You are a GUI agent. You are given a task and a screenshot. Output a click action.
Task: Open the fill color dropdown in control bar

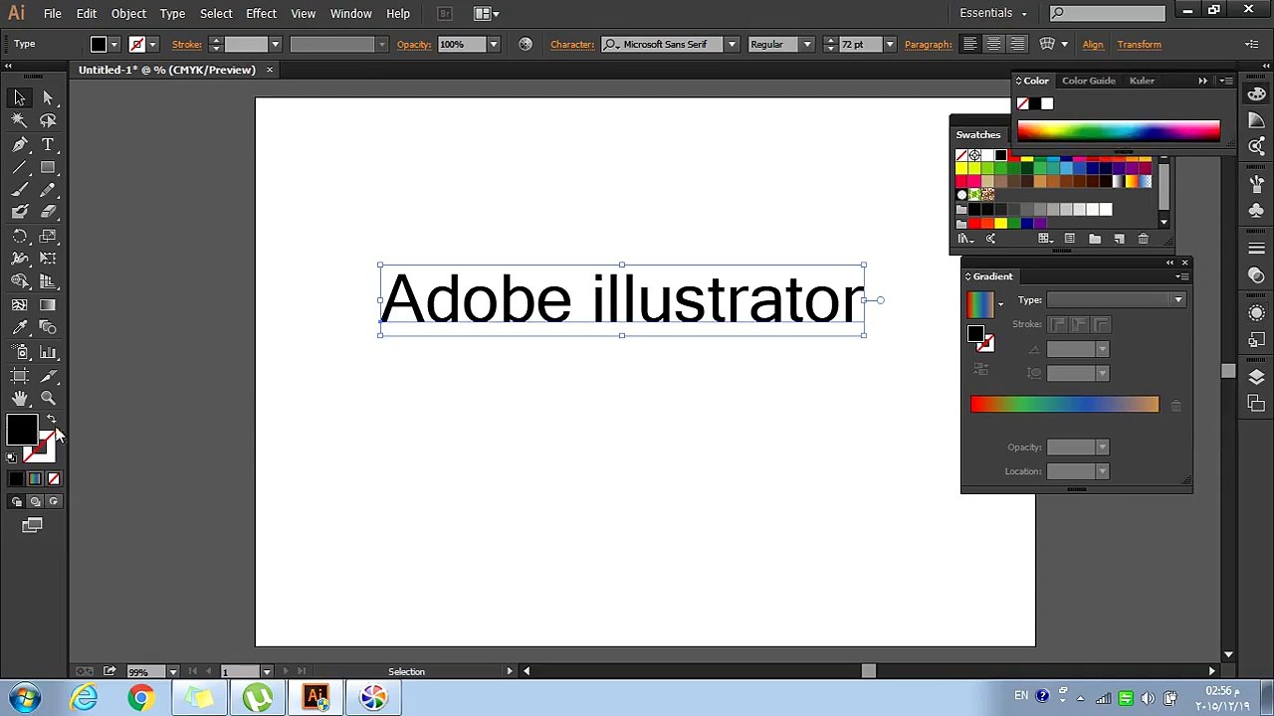(x=114, y=45)
